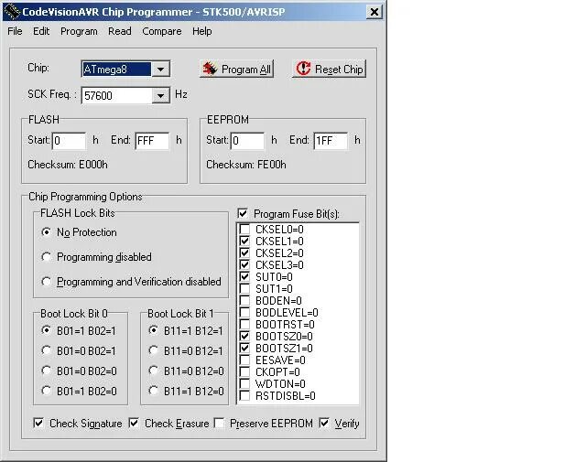The height and width of the screenshot is (462, 586).
Task: Toggle the EESAVE=0 fuse checkbox
Action: pyautogui.click(x=244, y=360)
